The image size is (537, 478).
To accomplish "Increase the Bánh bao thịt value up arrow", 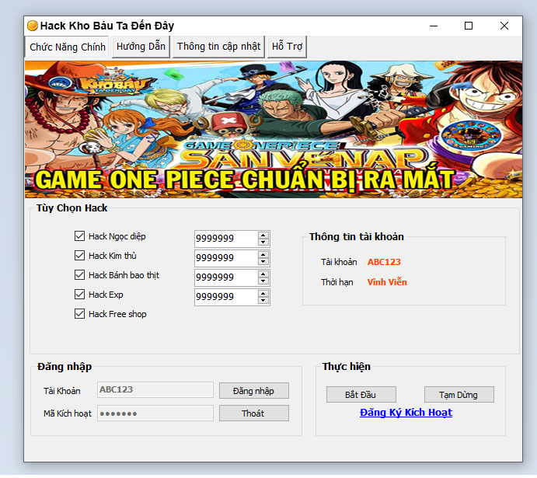I will click(263, 274).
